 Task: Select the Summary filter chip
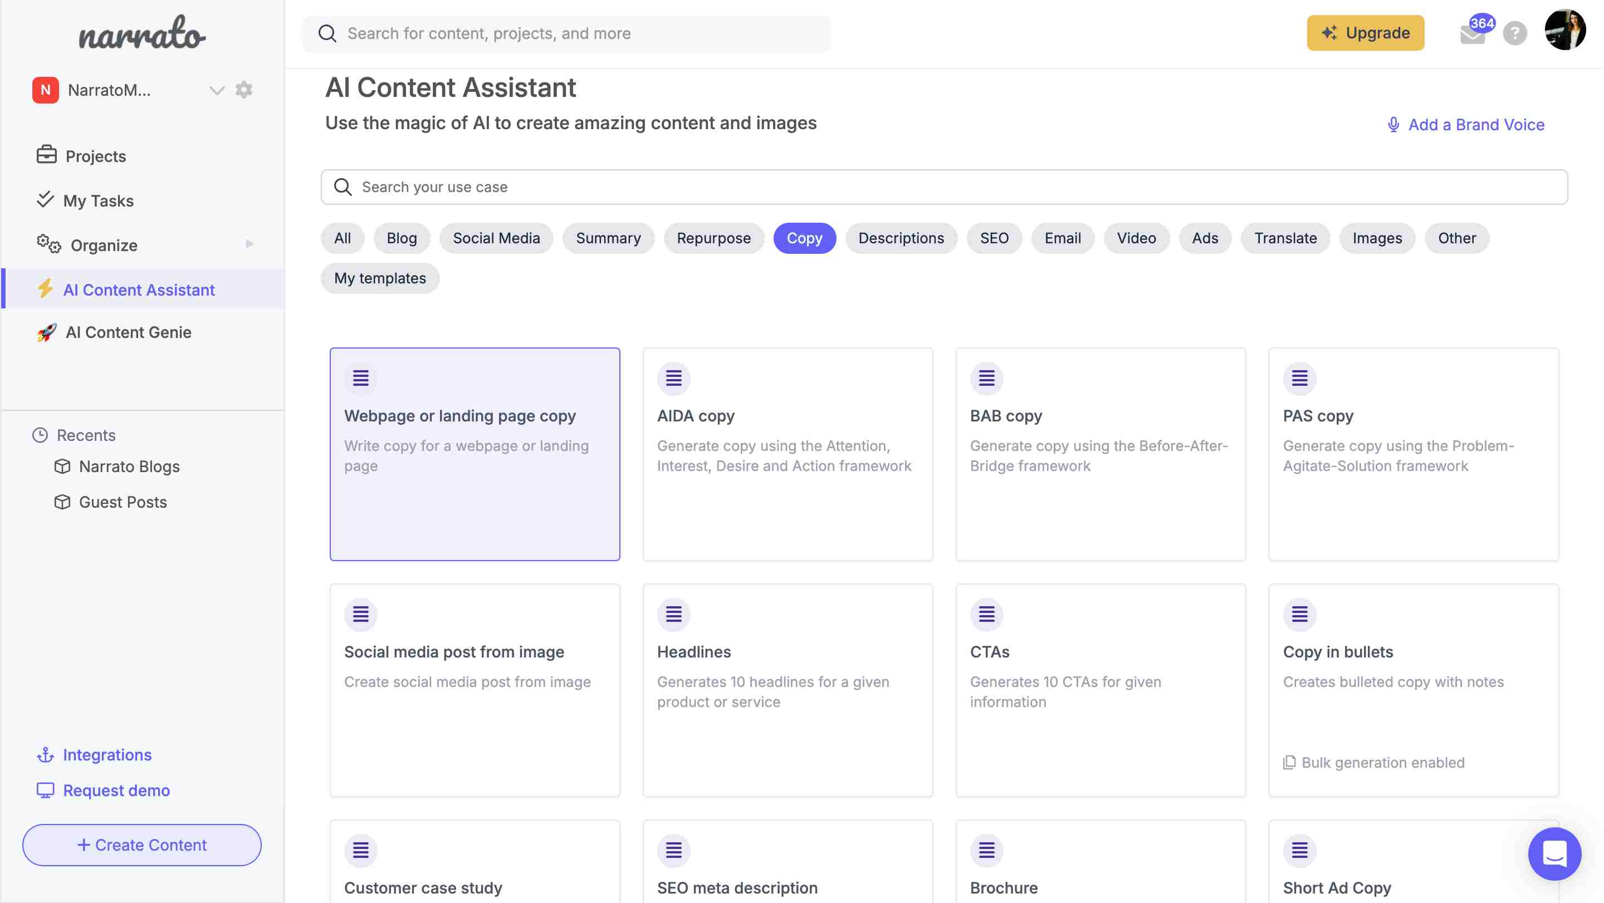coord(608,238)
